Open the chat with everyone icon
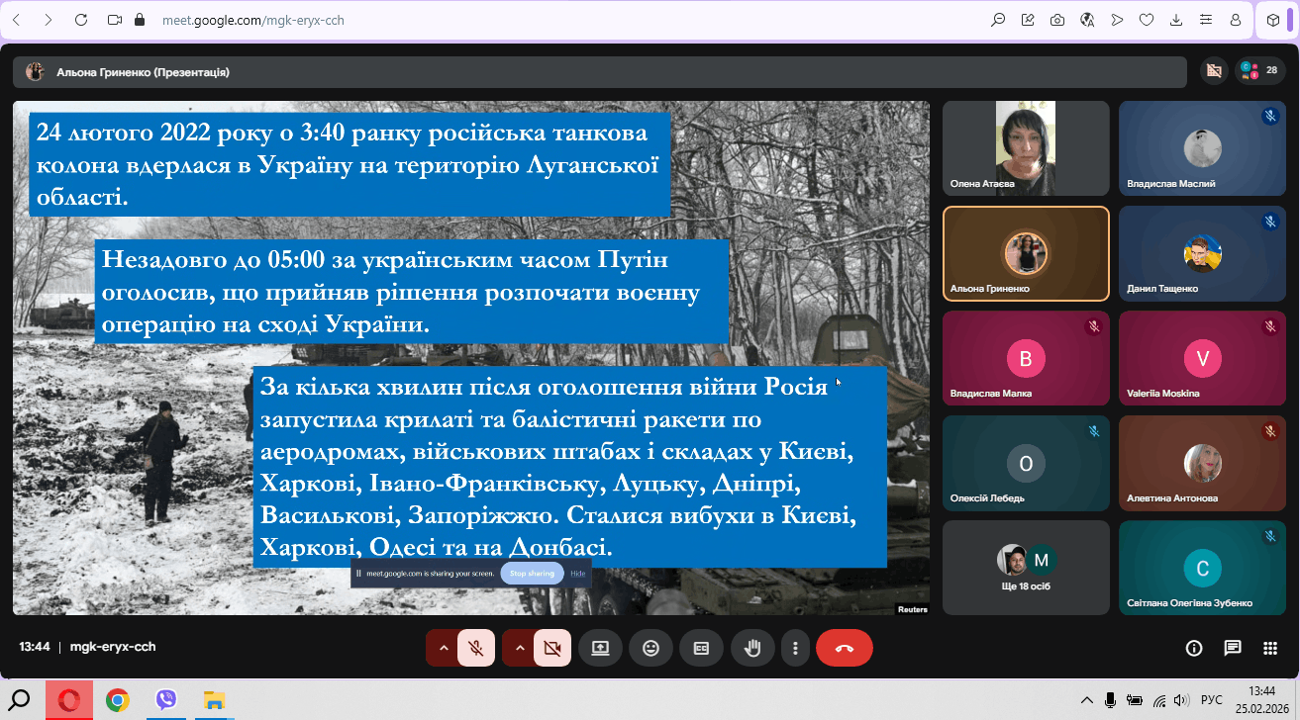 [1232, 648]
